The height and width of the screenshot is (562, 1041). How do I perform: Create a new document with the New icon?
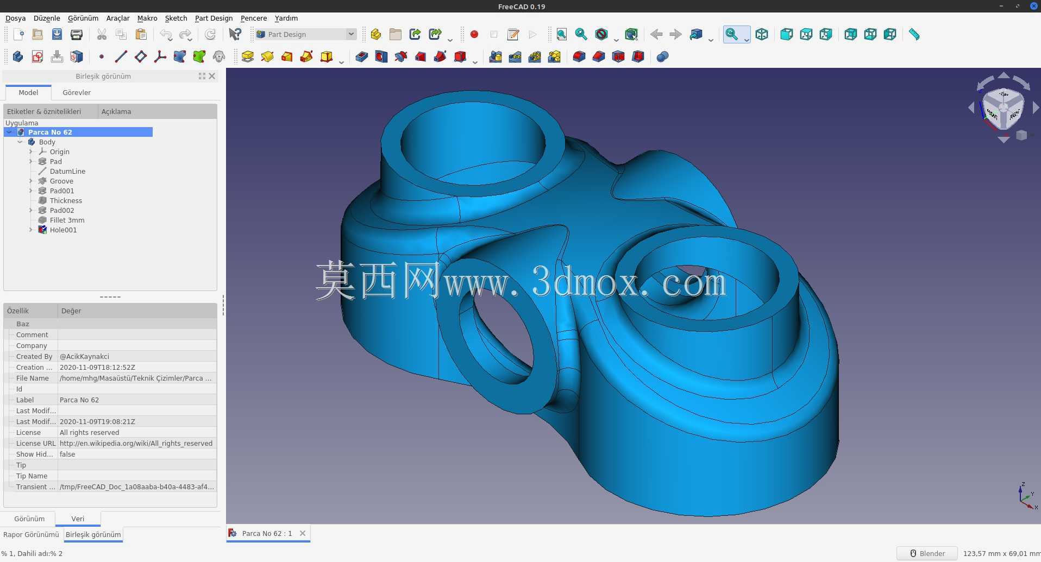click(18, 34)
